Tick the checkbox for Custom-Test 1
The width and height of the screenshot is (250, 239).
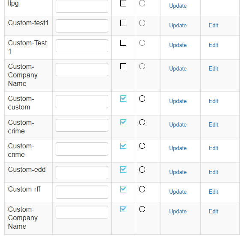123,43
